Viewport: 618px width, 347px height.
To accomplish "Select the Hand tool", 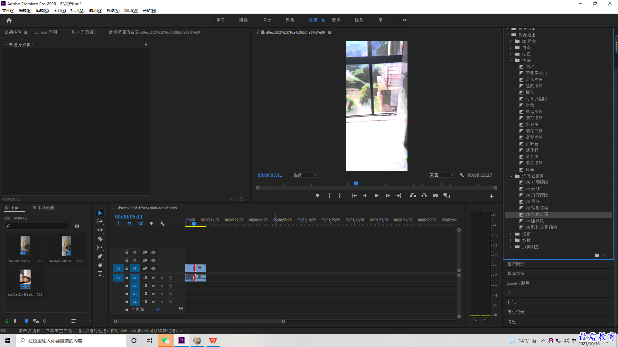I will [100, 265].
